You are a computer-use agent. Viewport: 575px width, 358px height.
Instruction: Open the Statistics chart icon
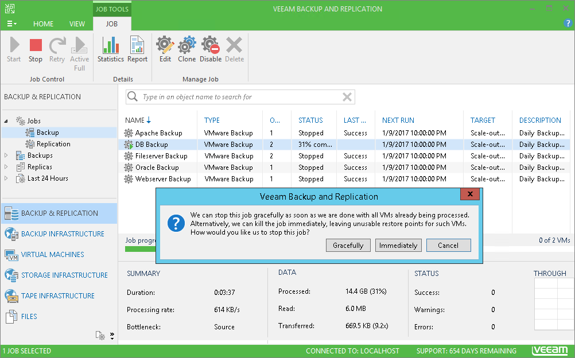tap(110, 45)
